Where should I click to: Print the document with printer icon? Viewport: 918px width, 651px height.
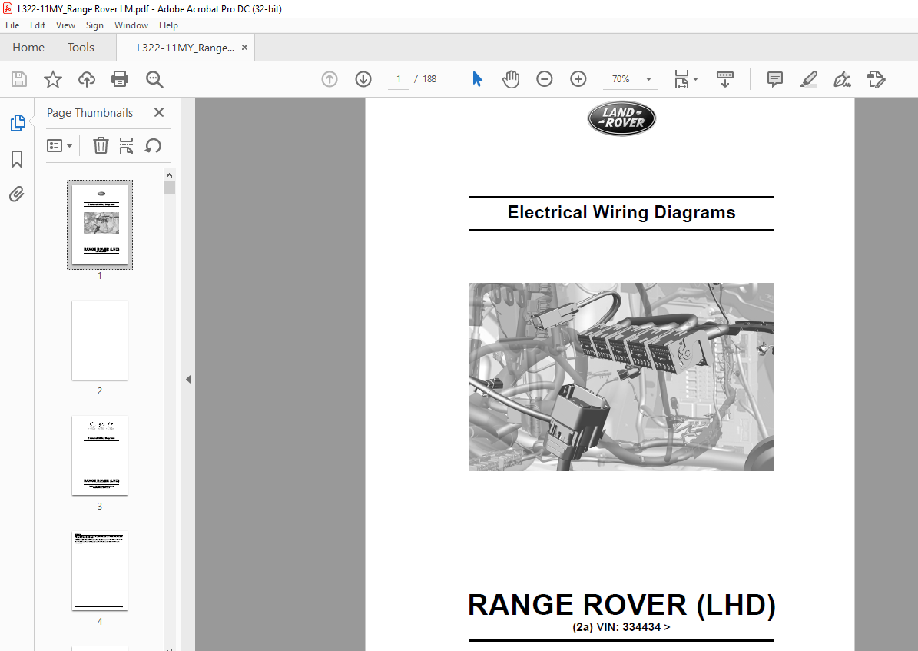point(120,79)
